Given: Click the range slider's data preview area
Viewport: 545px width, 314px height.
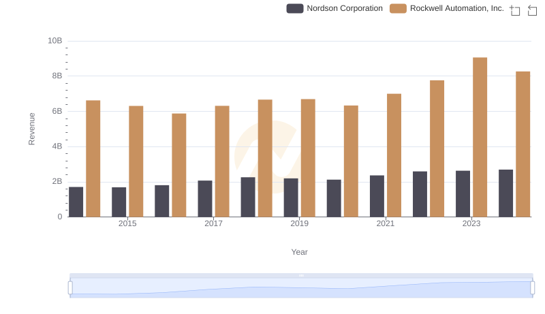Looking at the screenshot, I should [x=301, y=288].
